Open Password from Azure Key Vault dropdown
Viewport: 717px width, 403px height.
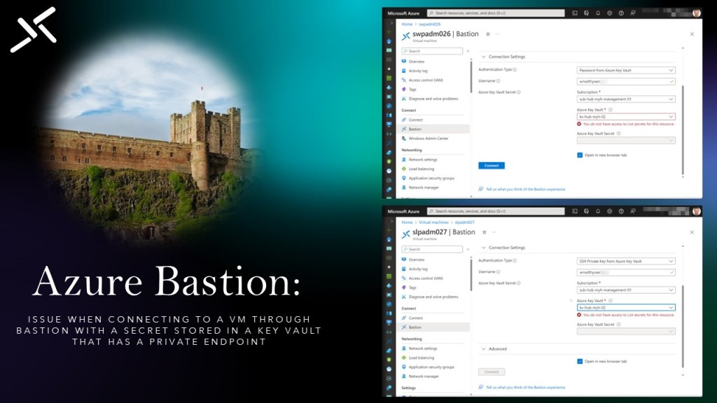click(626, 70)
